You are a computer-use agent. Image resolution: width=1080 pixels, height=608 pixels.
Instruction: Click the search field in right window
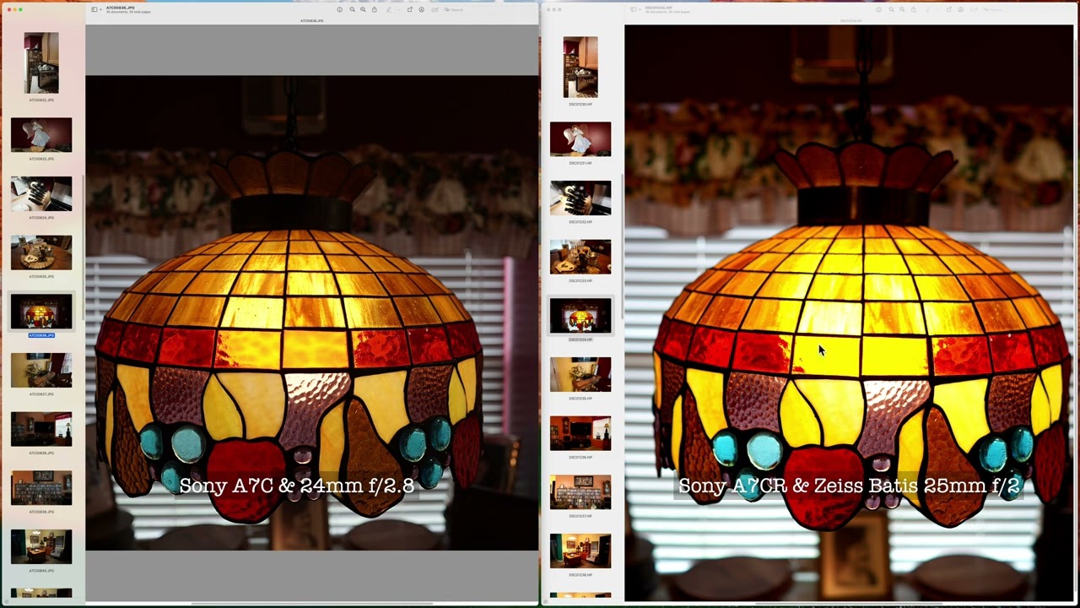point(1029,9)
